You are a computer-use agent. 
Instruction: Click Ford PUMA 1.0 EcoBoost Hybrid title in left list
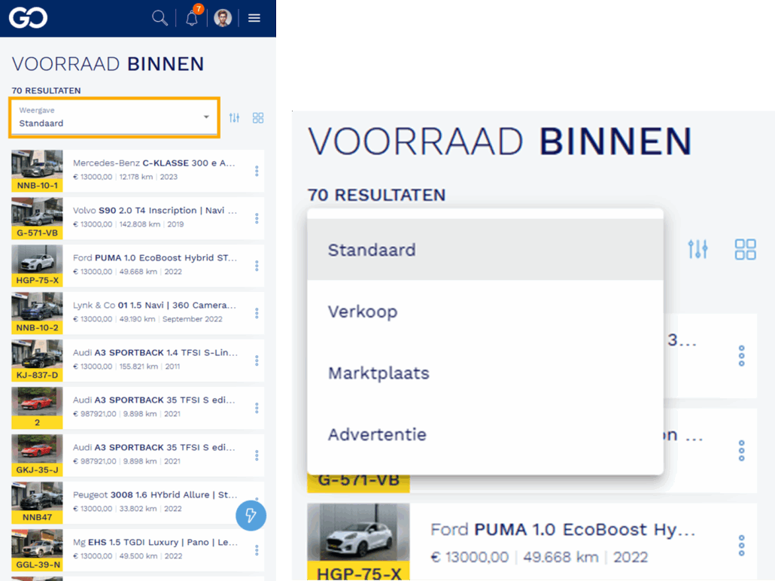155,258
